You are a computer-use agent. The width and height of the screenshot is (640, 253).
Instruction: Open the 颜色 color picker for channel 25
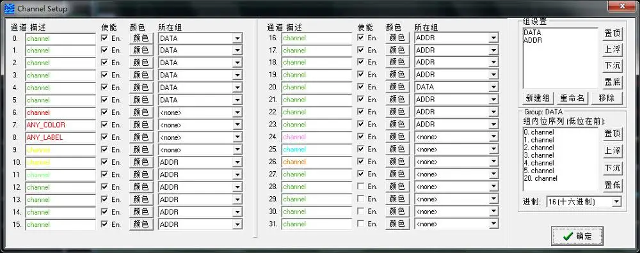397,149
